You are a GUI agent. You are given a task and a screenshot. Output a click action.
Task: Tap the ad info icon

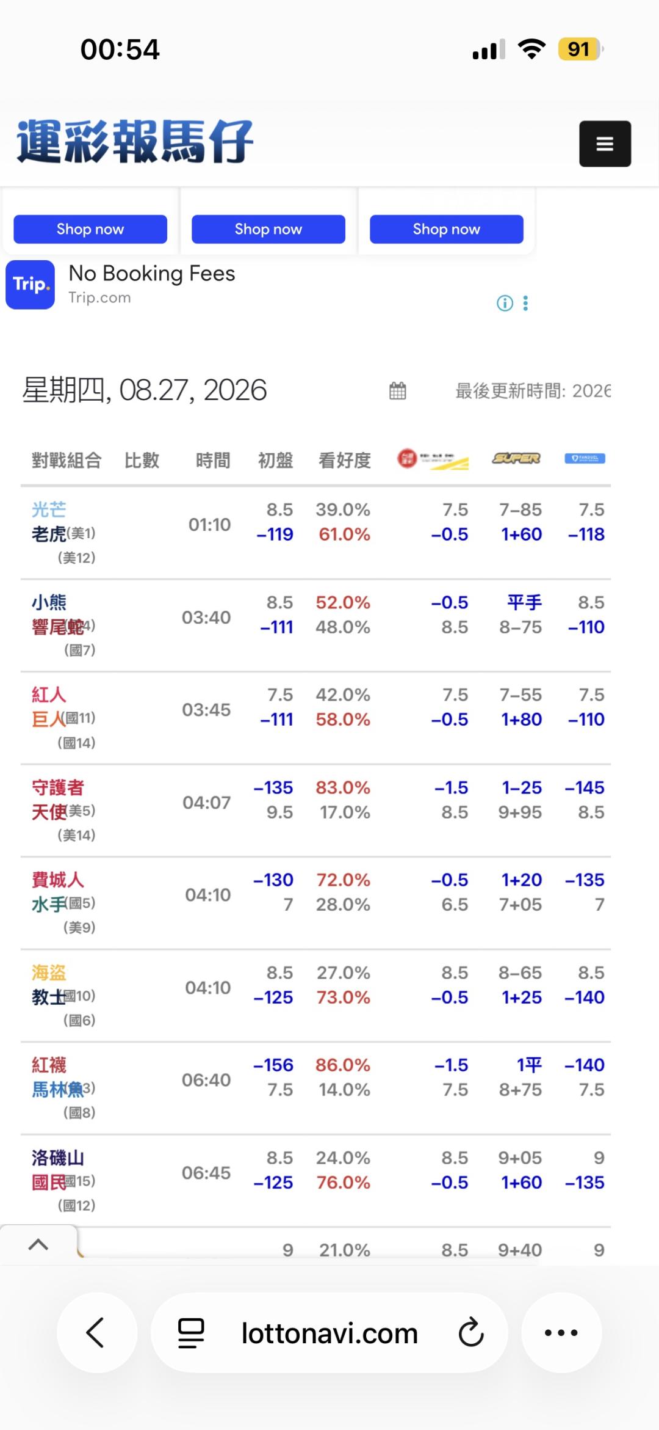tap(505, 303)
